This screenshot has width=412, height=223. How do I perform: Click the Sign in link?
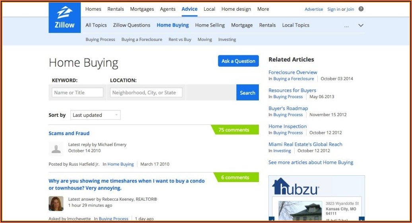pos(334,9)
